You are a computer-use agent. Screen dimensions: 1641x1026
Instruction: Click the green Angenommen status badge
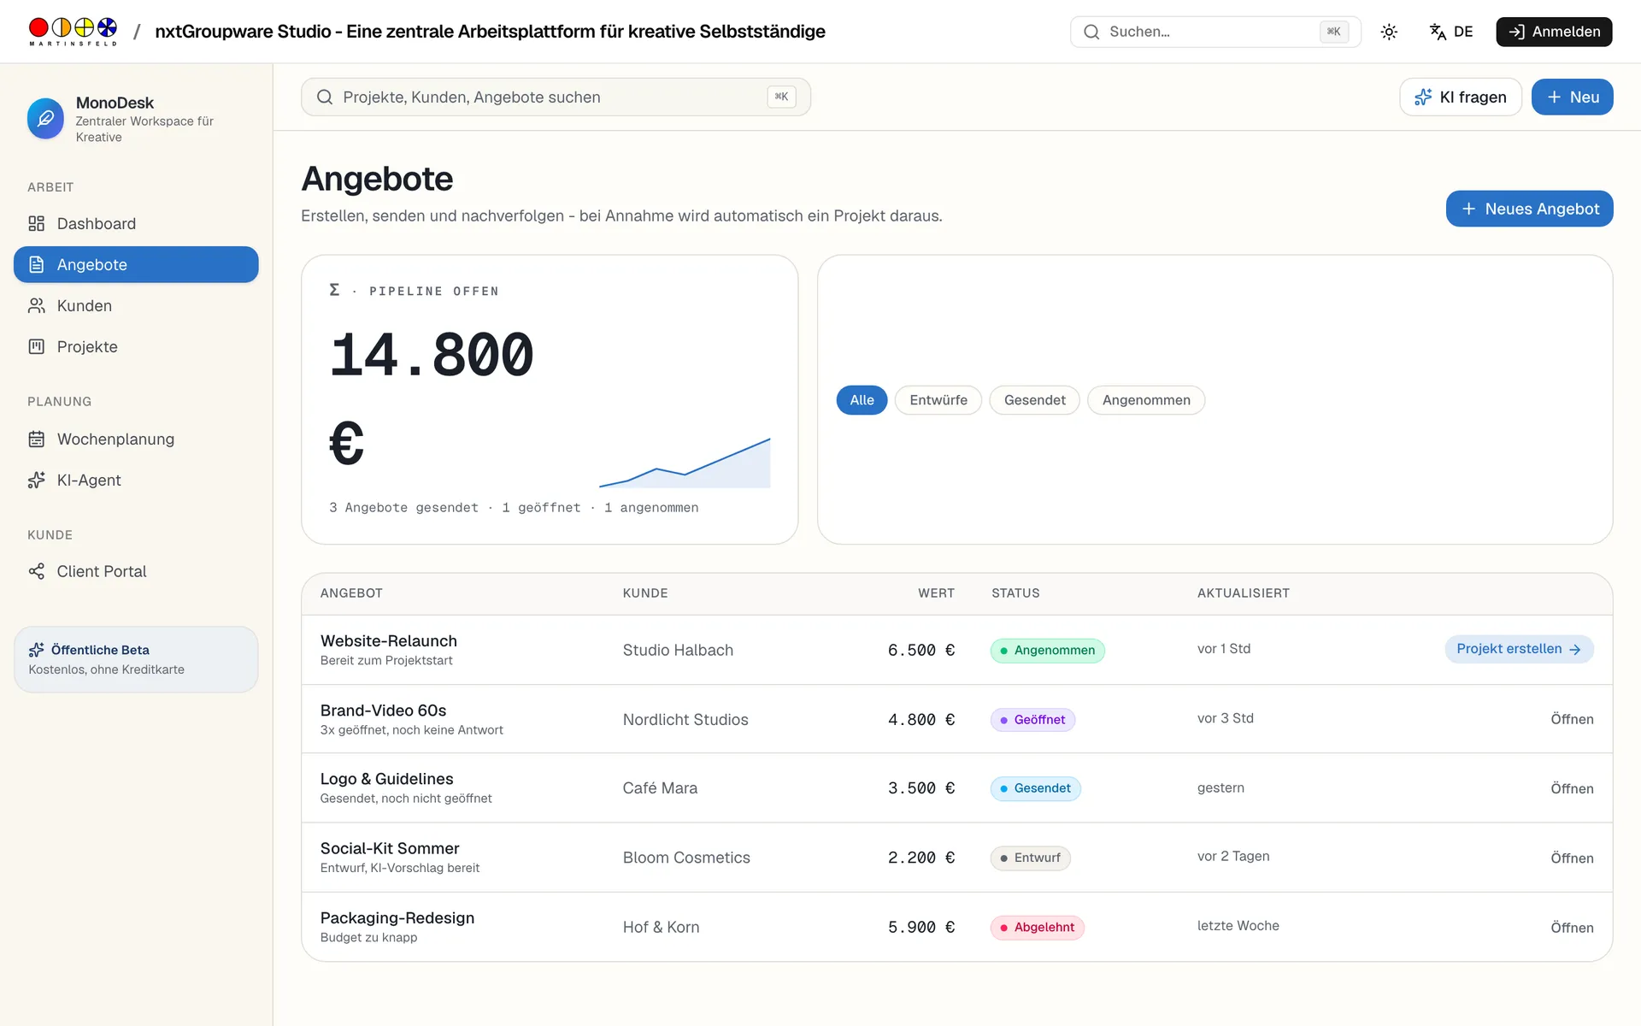point(1047,651)
